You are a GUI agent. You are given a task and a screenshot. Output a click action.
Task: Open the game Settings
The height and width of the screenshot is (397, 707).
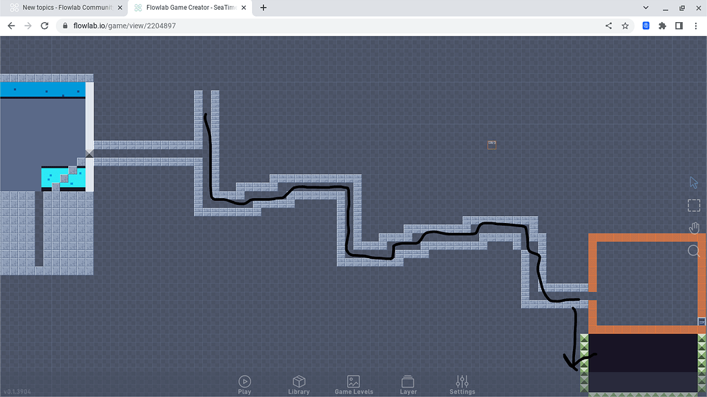pos(462,385)
